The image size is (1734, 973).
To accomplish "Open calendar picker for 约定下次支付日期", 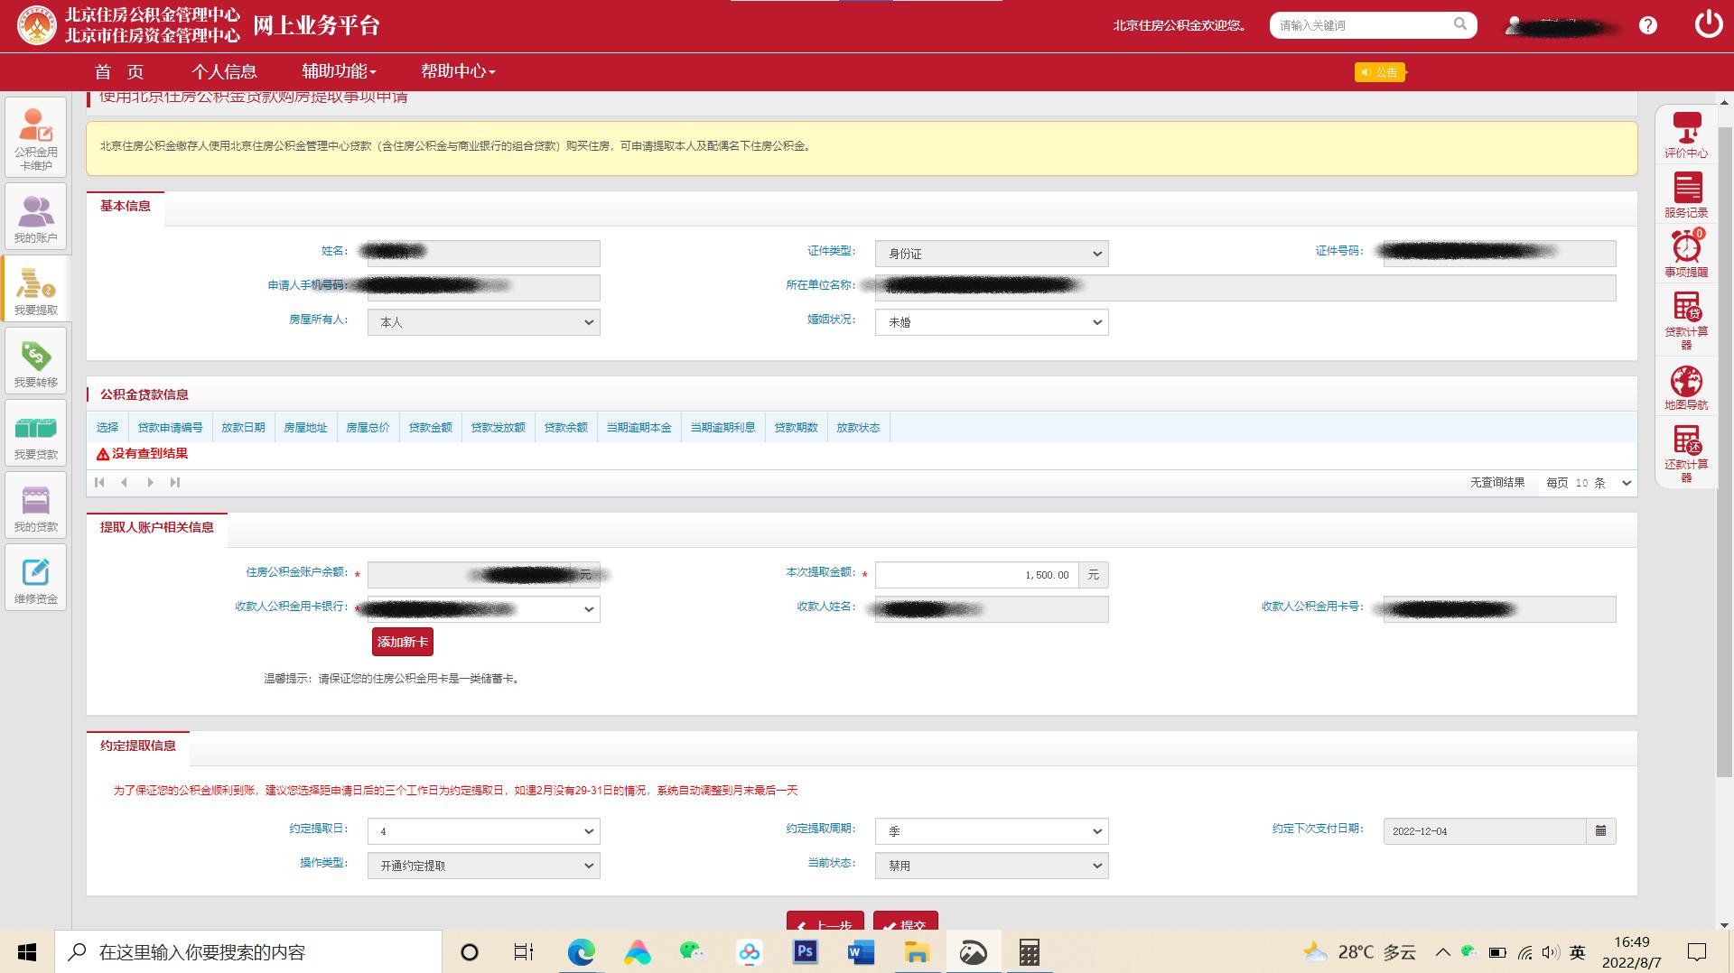I will pyautogui.click(x=1600, y=831).
